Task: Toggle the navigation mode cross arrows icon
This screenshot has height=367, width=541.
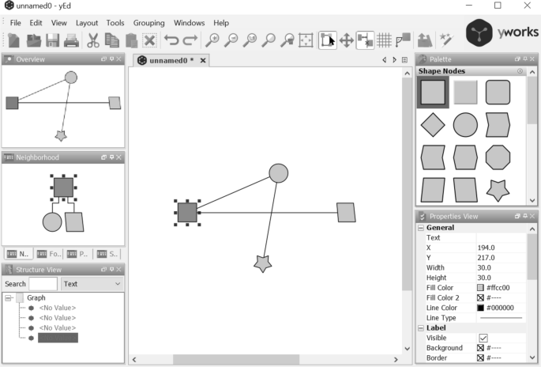Action: 346,40
